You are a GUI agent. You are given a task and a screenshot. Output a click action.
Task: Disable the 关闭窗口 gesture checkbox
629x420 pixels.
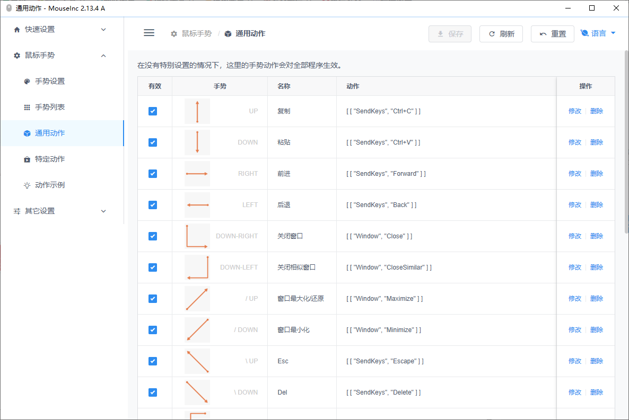tap(153, 236)
